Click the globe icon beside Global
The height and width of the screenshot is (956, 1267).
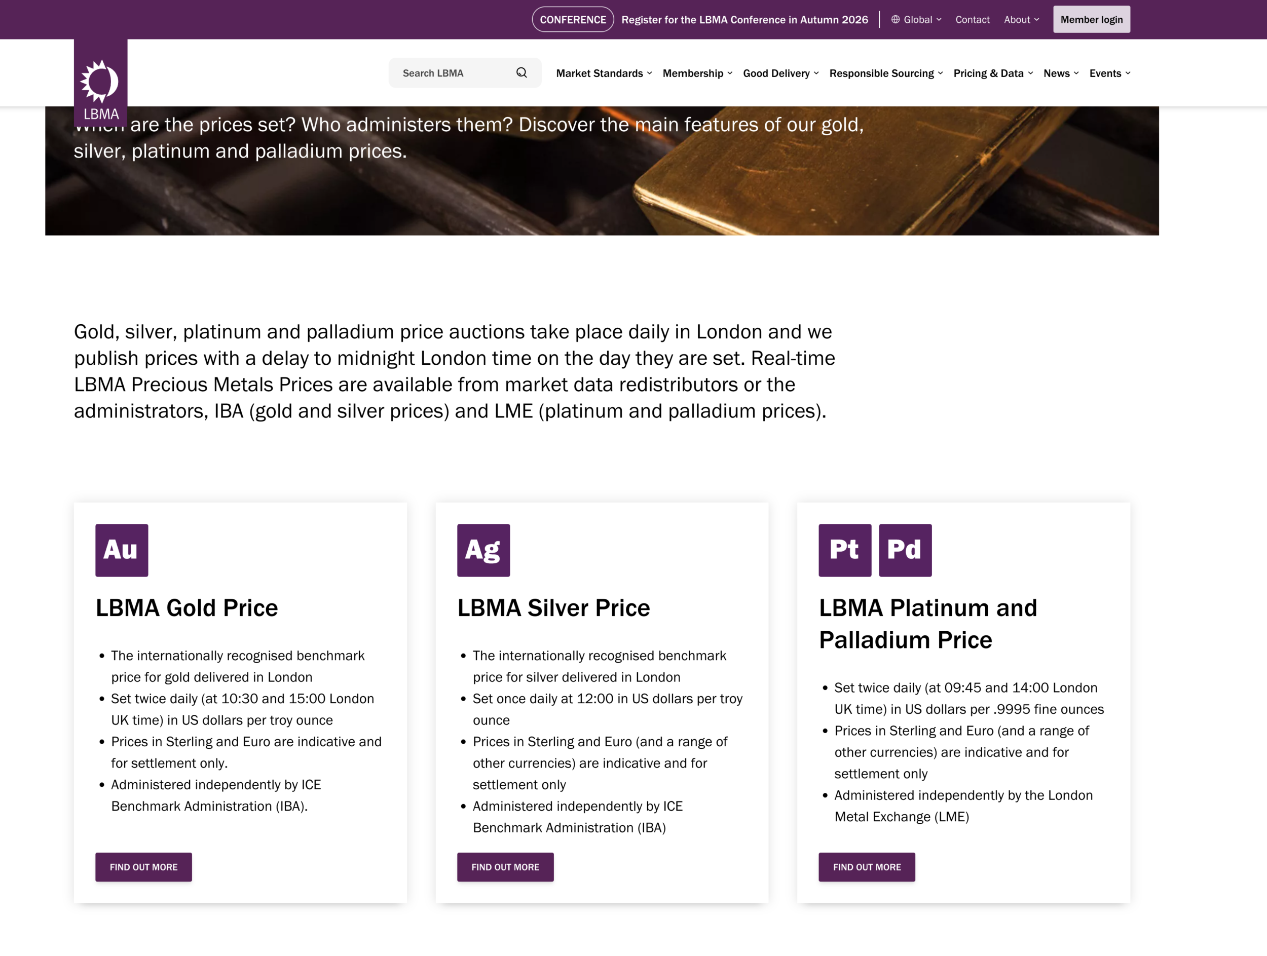896,19
